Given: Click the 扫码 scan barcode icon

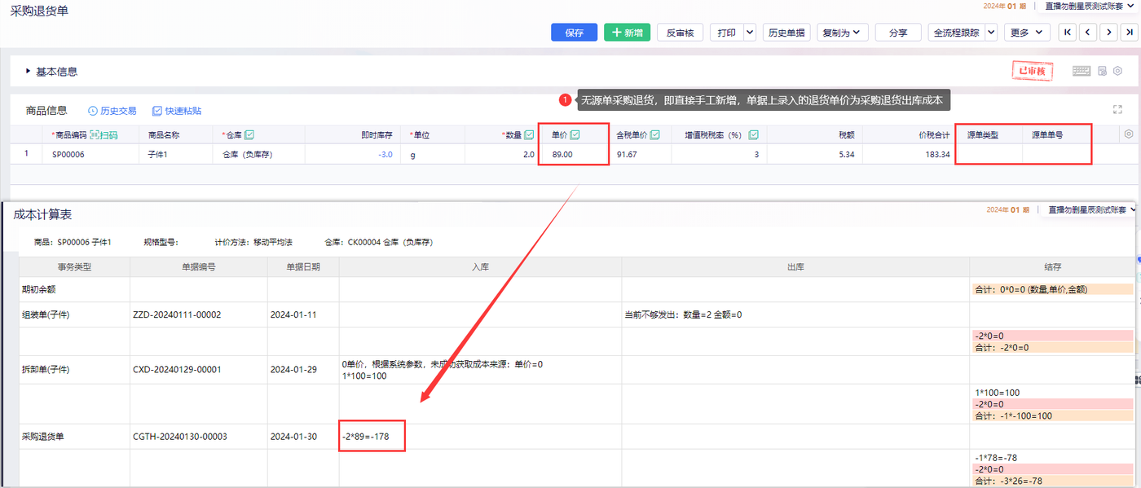Looking at the screenshot, I should (x=104, y=134).
